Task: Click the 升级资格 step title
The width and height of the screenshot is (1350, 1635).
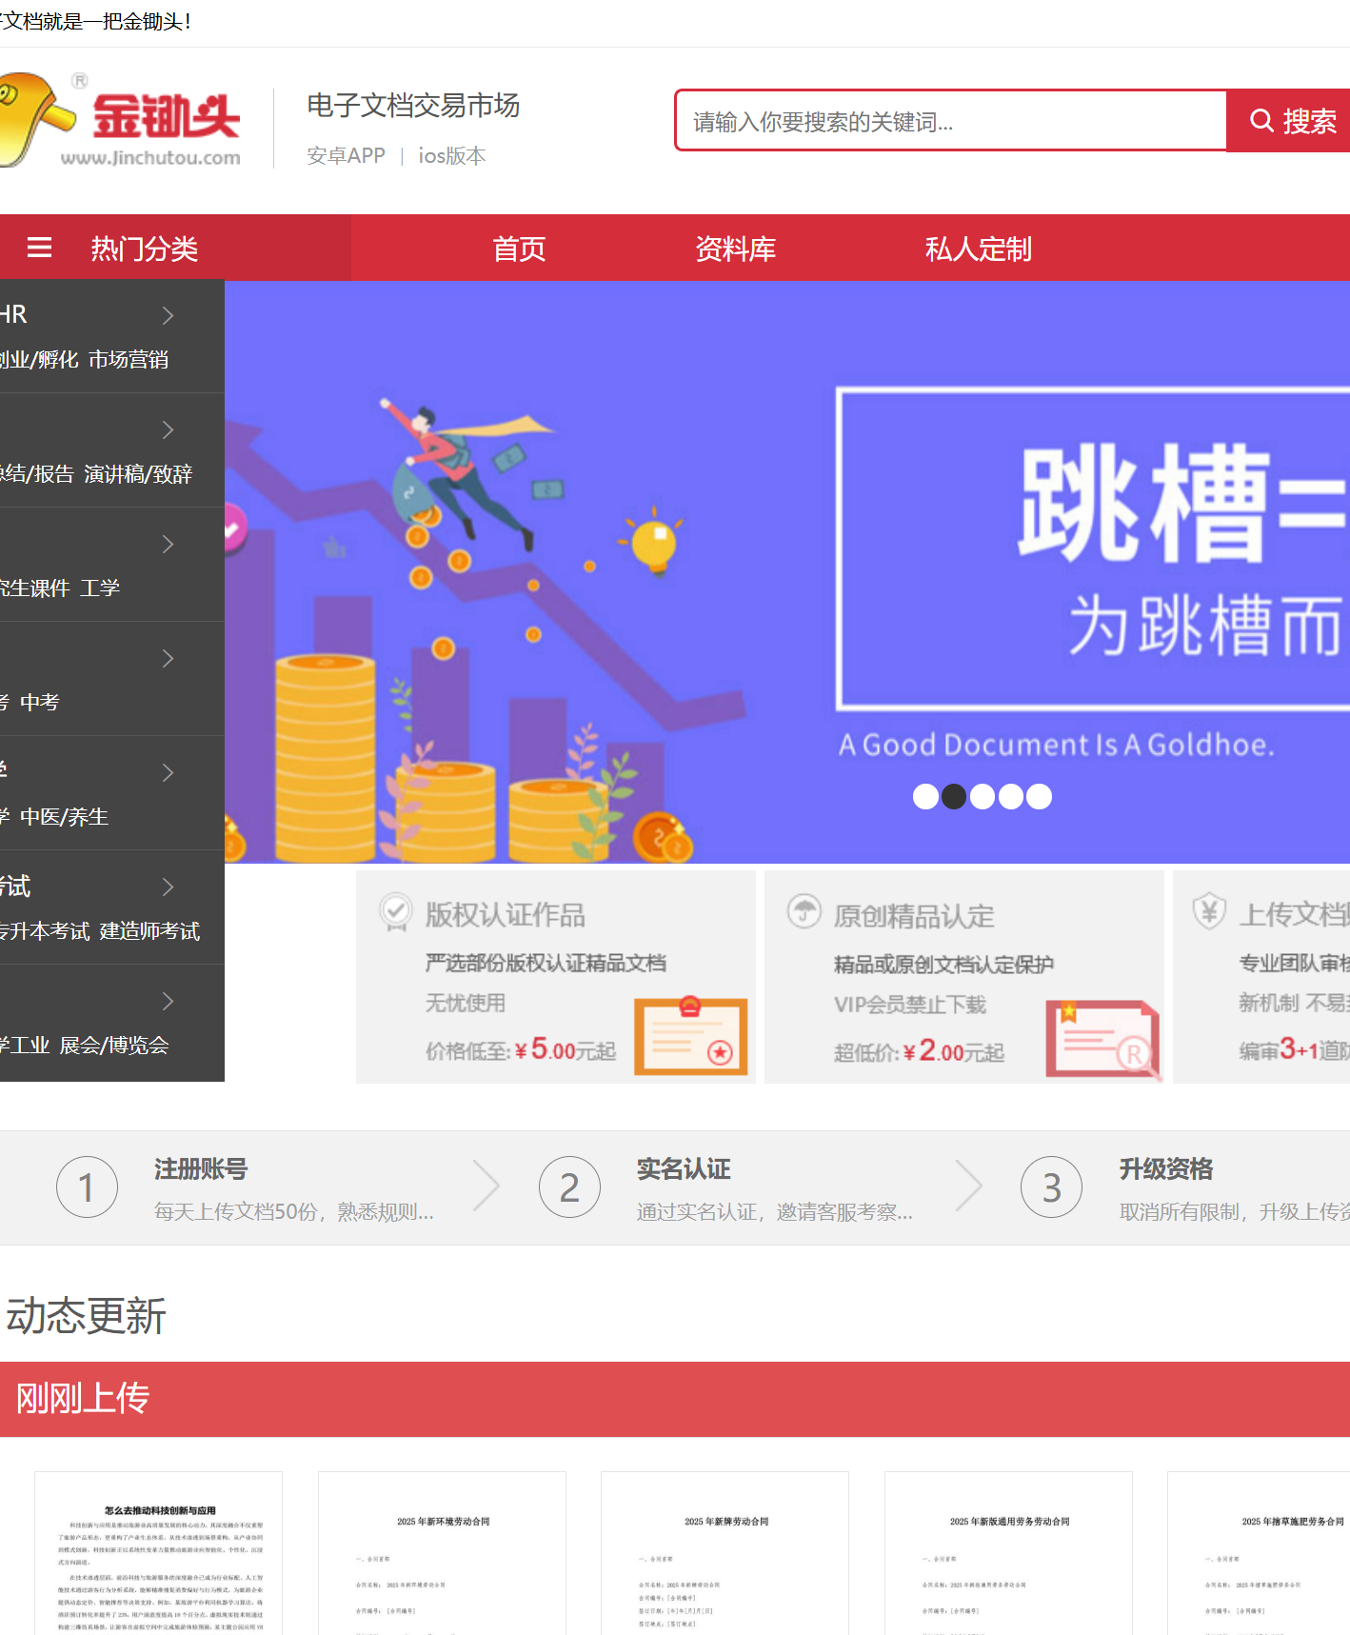Action: [1166, 1168]
